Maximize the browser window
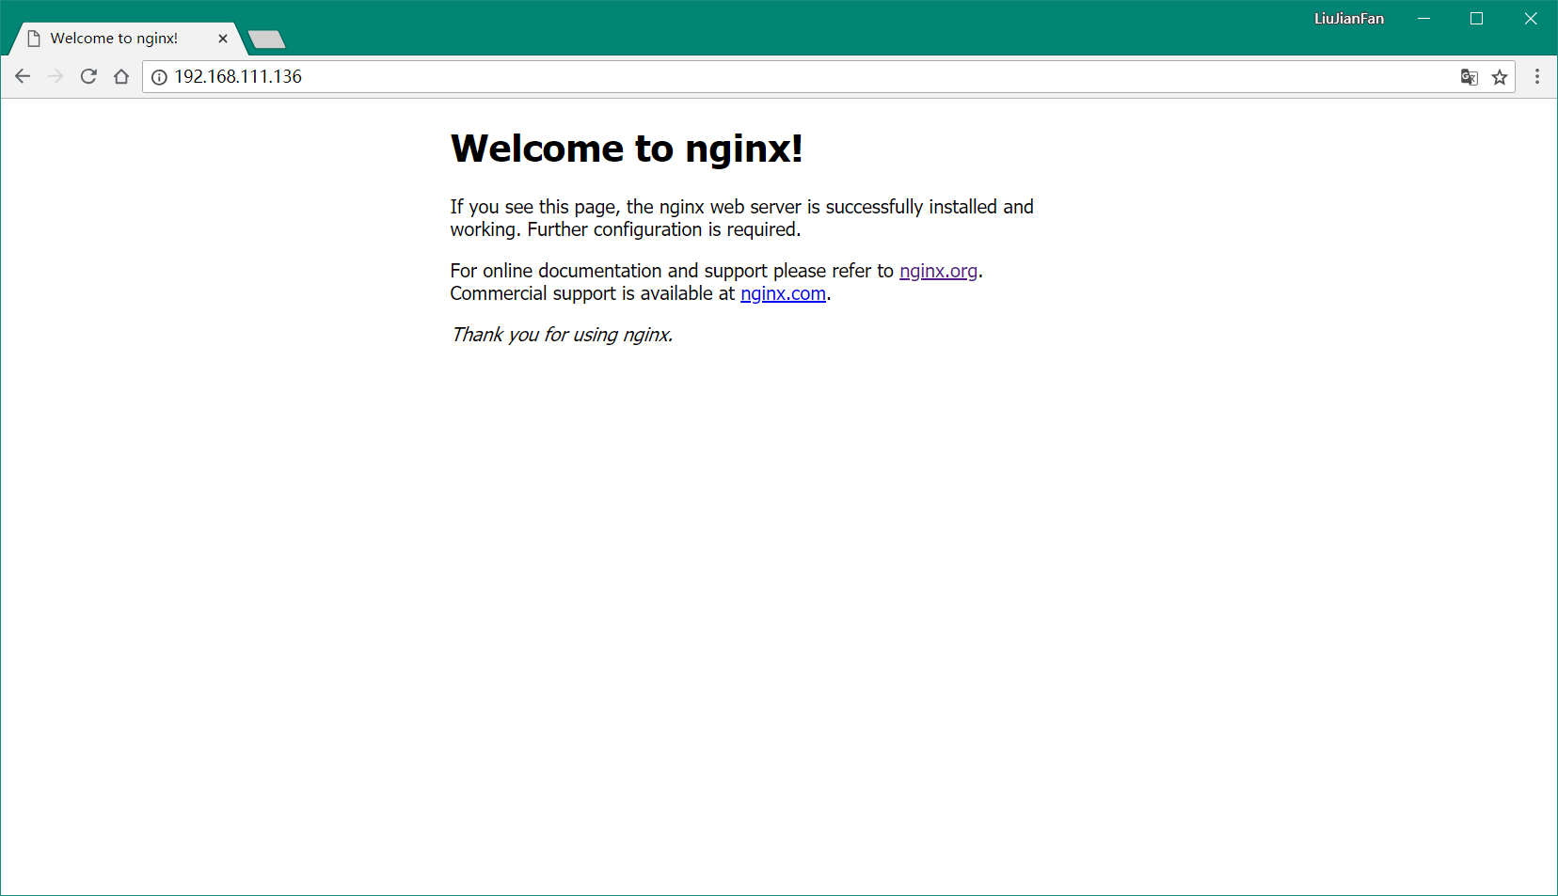Screen dimensions: 1558x896 tap(1477, 19)
